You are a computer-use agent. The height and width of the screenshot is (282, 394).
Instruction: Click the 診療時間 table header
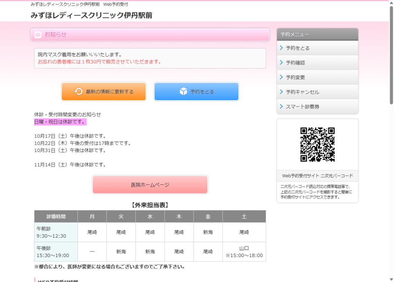56,216
